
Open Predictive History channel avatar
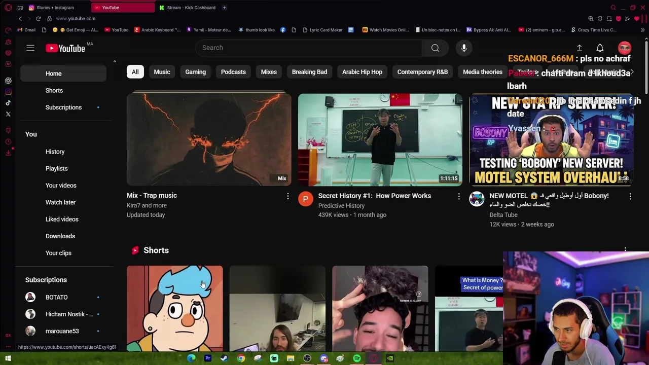tap(306, 199)
